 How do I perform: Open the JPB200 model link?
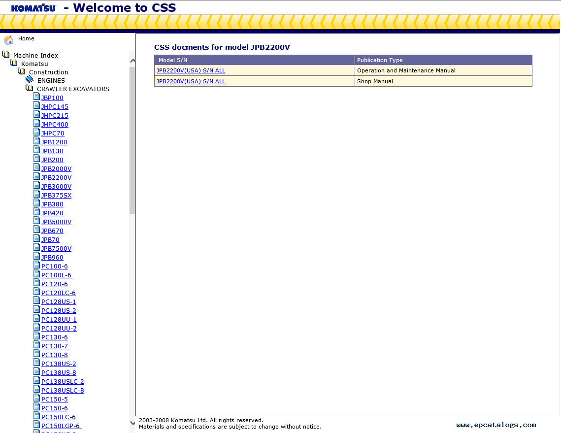pos(52,160)
